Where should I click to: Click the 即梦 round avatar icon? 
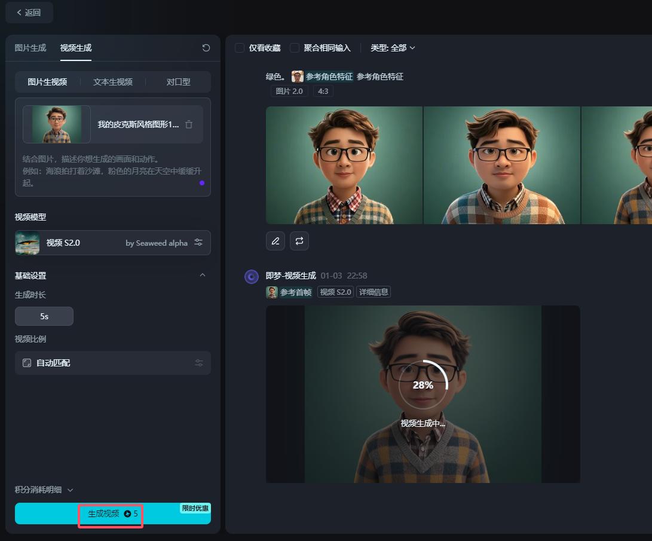coord(252,276)
